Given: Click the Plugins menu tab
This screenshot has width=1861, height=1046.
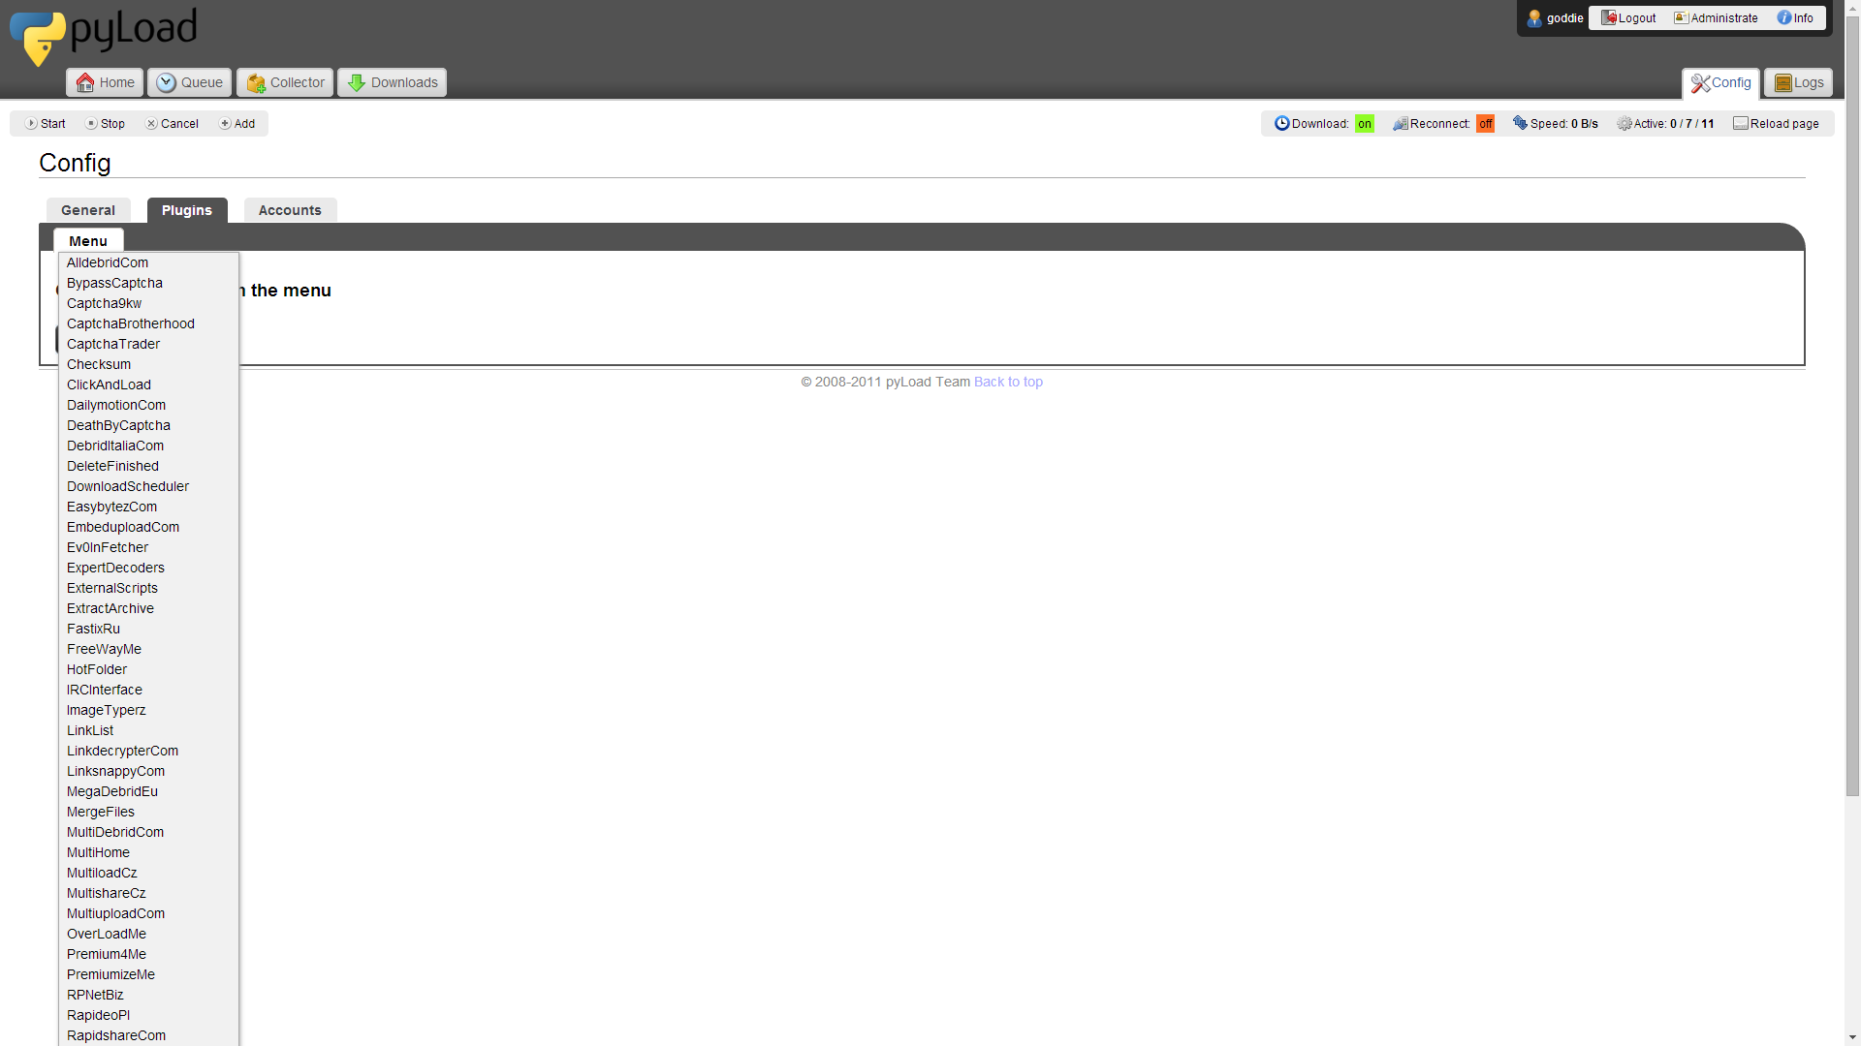Looking at the screenshot, I should click(187, 209).
